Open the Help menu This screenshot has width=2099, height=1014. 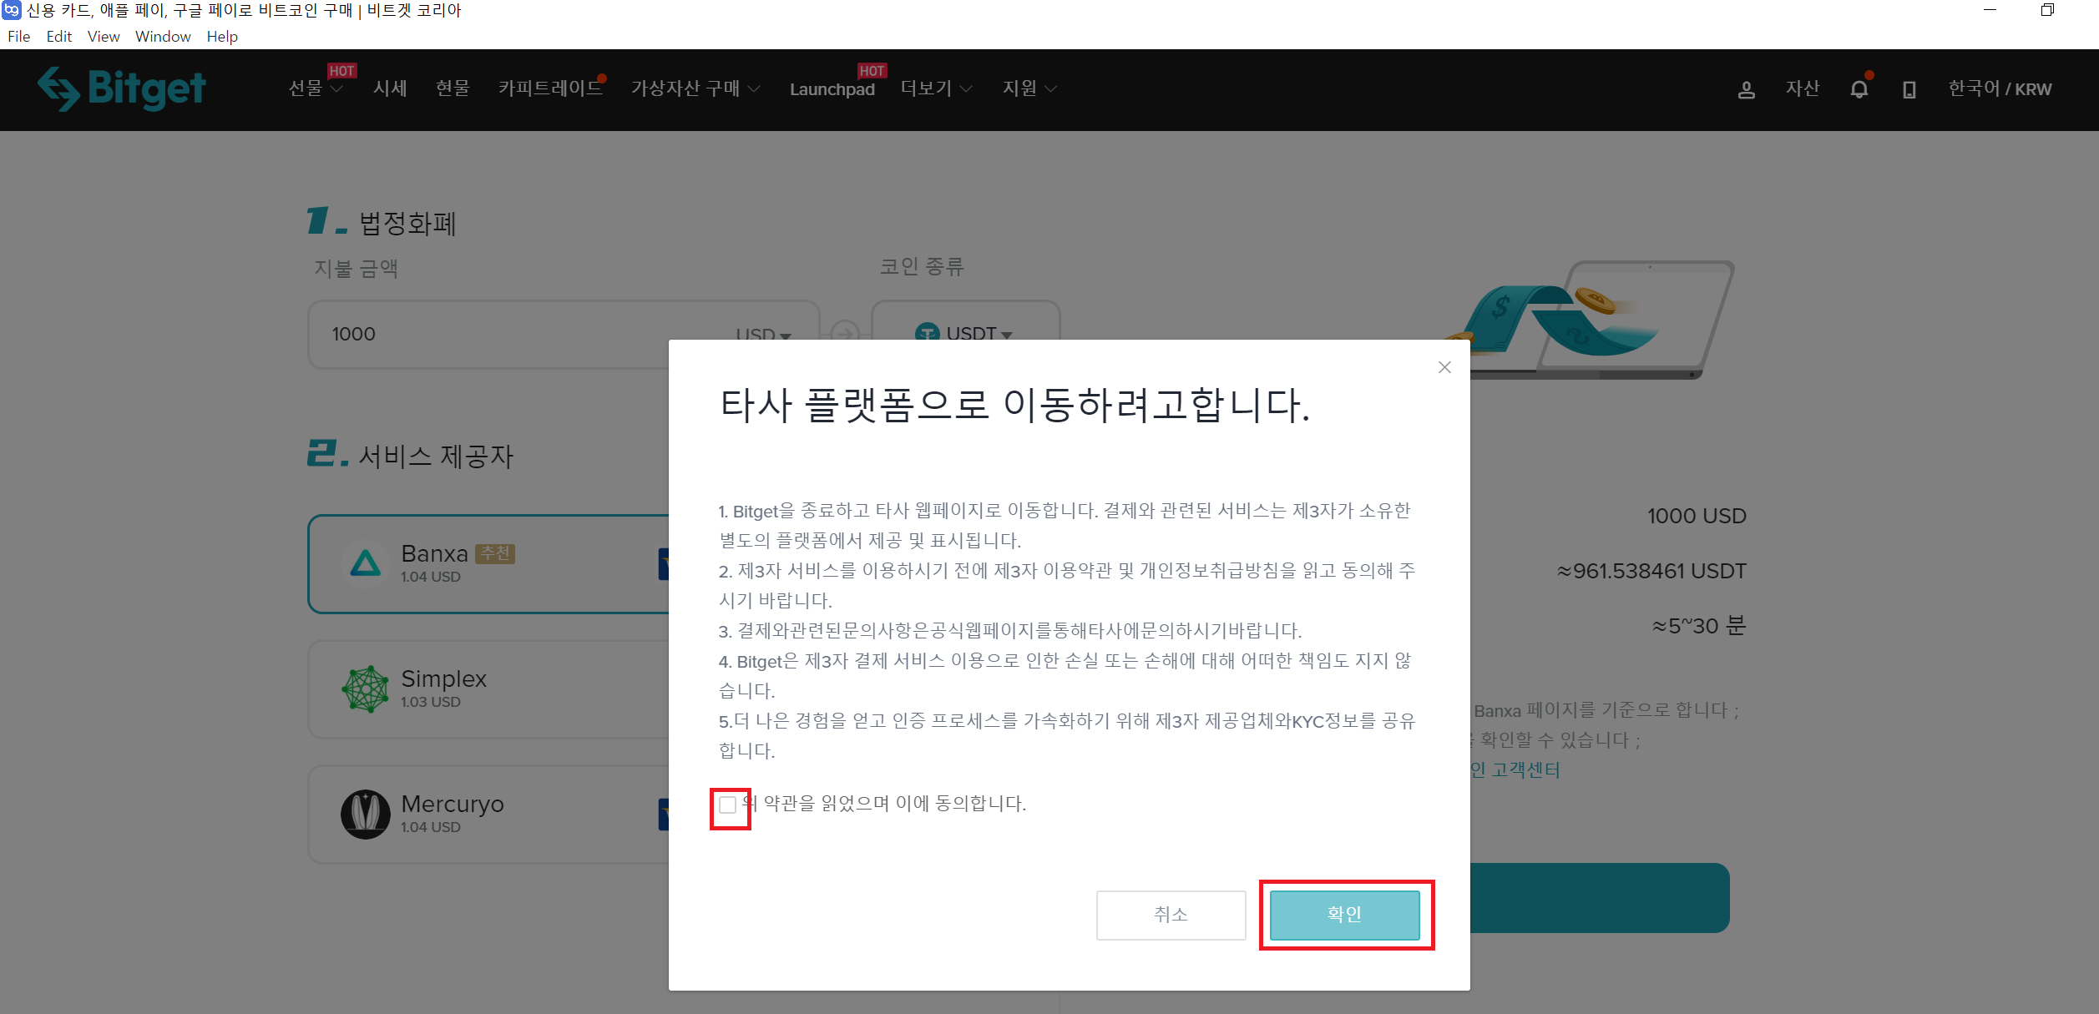pyautogui.click(x=222, y=37)
